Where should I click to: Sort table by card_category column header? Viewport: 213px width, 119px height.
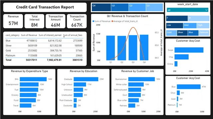tap(12, 35)
